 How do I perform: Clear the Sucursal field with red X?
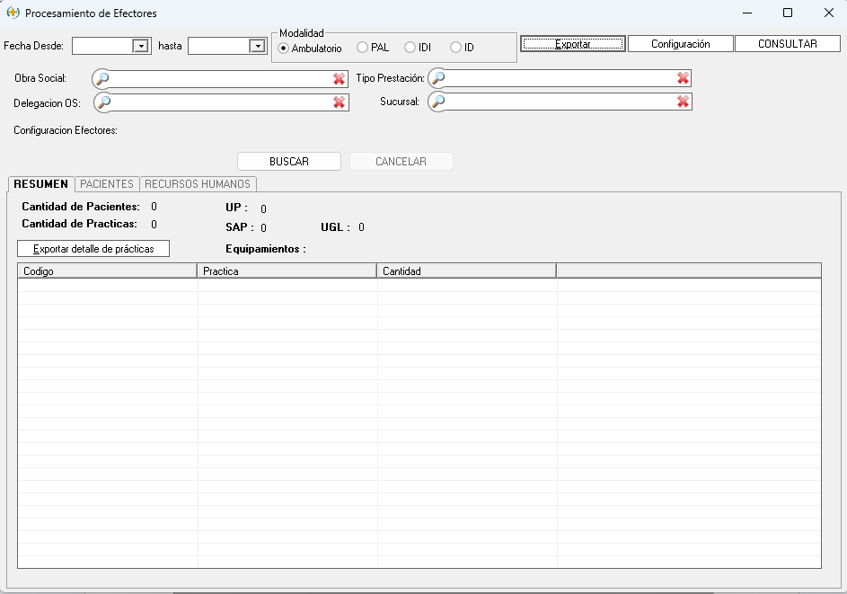tap(684, 102)
